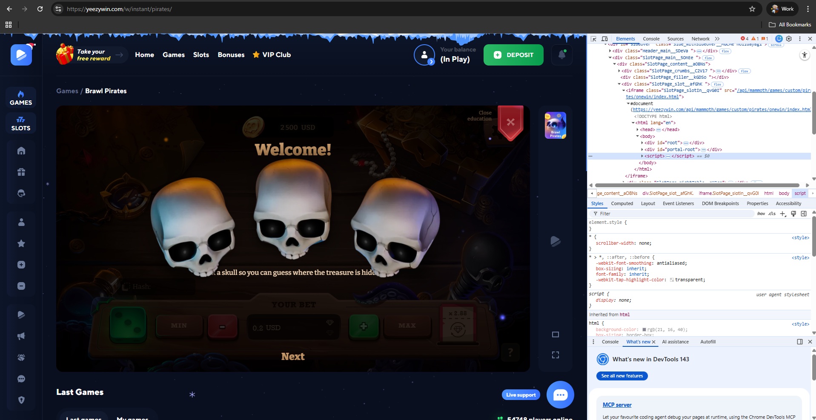Enter fullscreen mode for the game
The height and width of the screenshot is (420, 816).
point(555,355)
